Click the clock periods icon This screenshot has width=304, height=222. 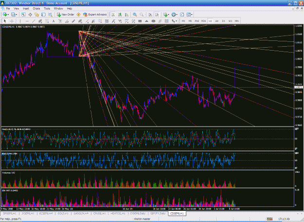pos(174,15)
